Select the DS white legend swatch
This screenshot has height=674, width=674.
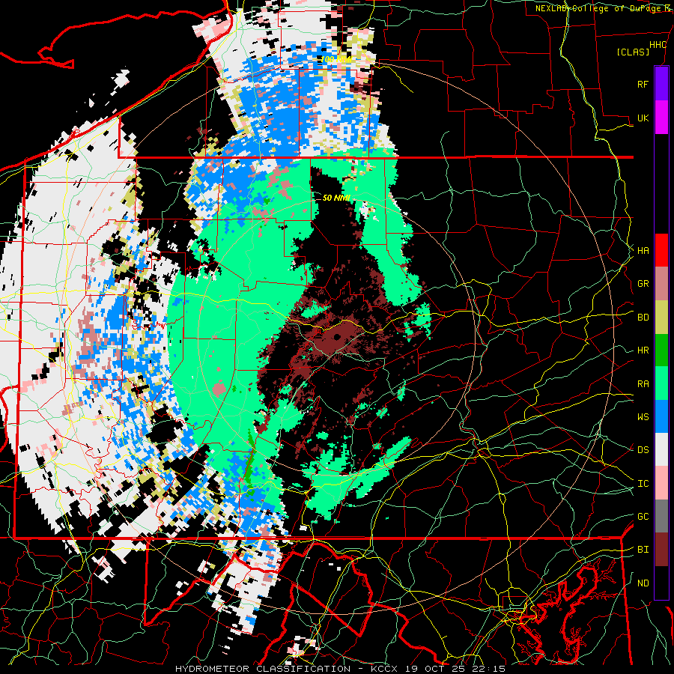point(661,449)
